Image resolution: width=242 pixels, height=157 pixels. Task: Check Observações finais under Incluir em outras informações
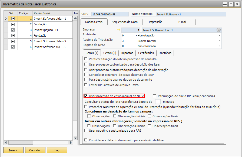[149, 126]
